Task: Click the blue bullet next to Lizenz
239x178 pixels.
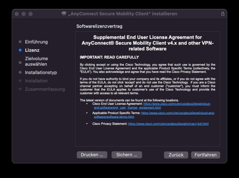Action: [x=20, y=50]
